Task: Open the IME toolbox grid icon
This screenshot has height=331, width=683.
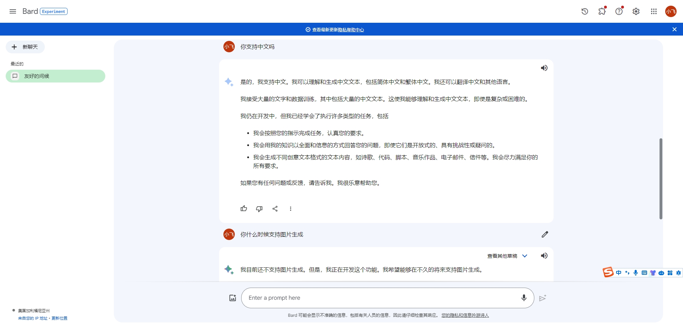Action: [x=670, y=273]
